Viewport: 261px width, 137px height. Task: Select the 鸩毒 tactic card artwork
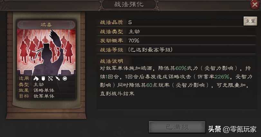click(x=46, y=52)
